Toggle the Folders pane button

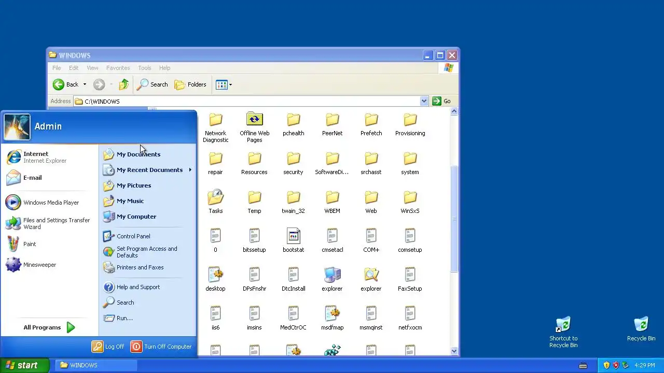click(190, 84)
